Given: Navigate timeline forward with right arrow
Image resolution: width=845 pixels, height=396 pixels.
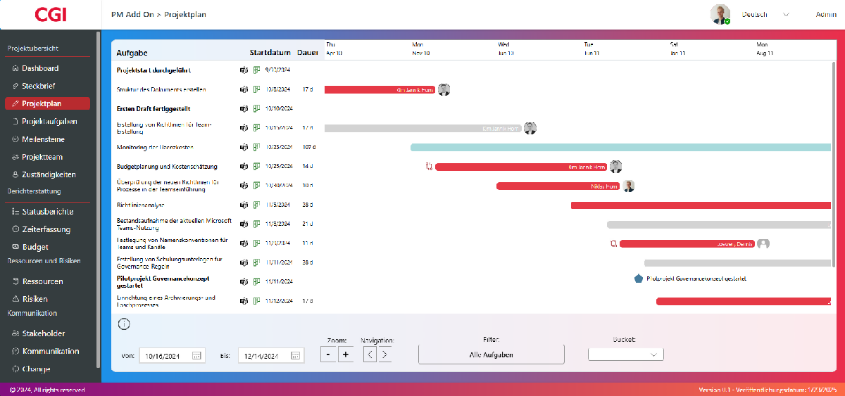Looking at the screenshot, I should click(384, 355).
